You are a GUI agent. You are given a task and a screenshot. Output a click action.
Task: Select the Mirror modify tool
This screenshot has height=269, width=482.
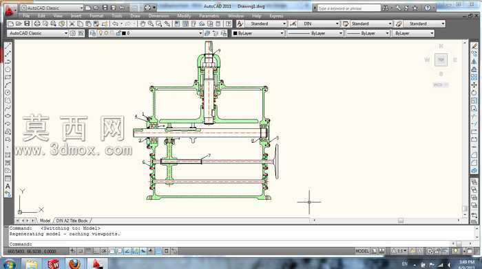pos(474,62)
